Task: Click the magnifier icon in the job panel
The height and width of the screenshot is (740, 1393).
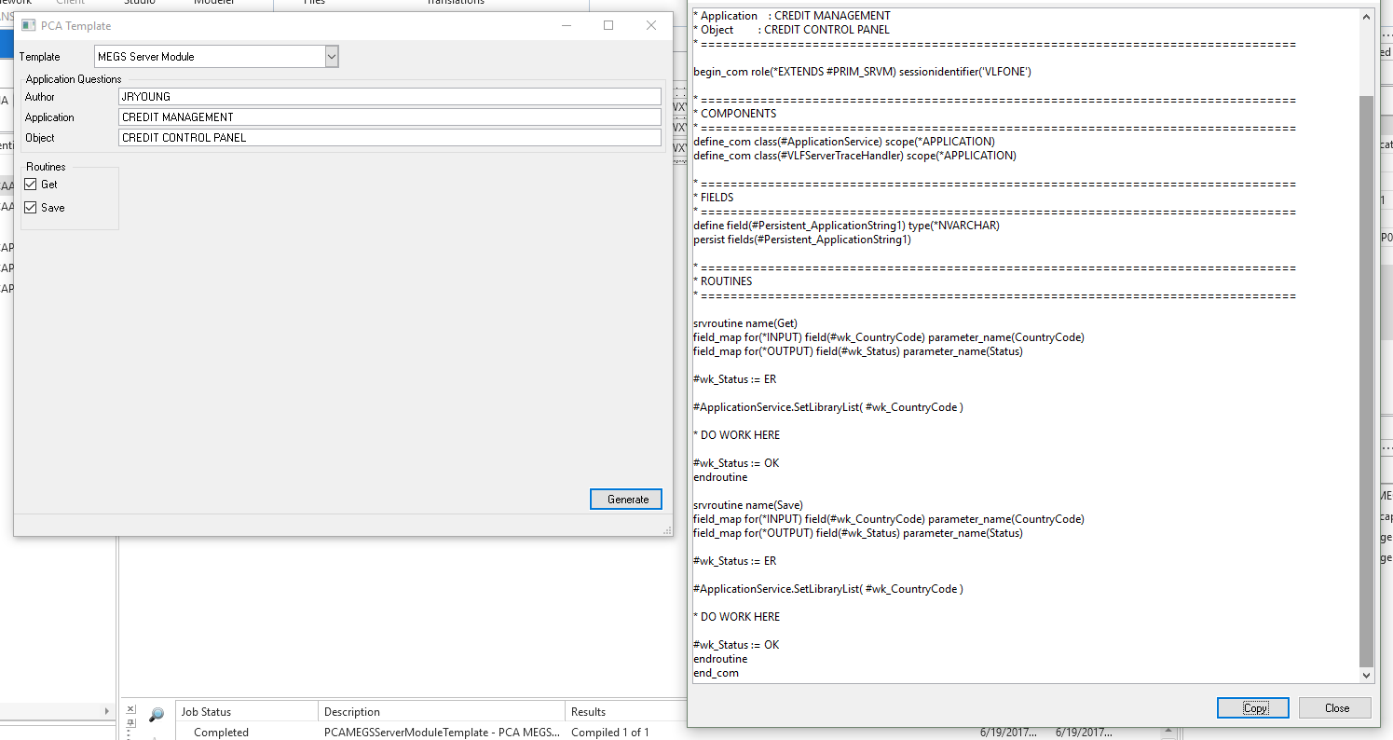Action: pyautogui.click(x=157, y=715)
